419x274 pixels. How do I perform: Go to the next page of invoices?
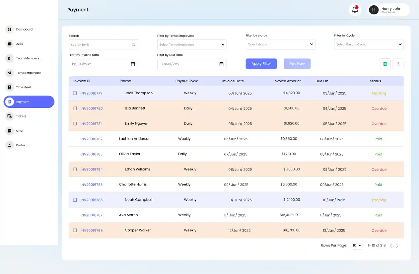point(397,245)
